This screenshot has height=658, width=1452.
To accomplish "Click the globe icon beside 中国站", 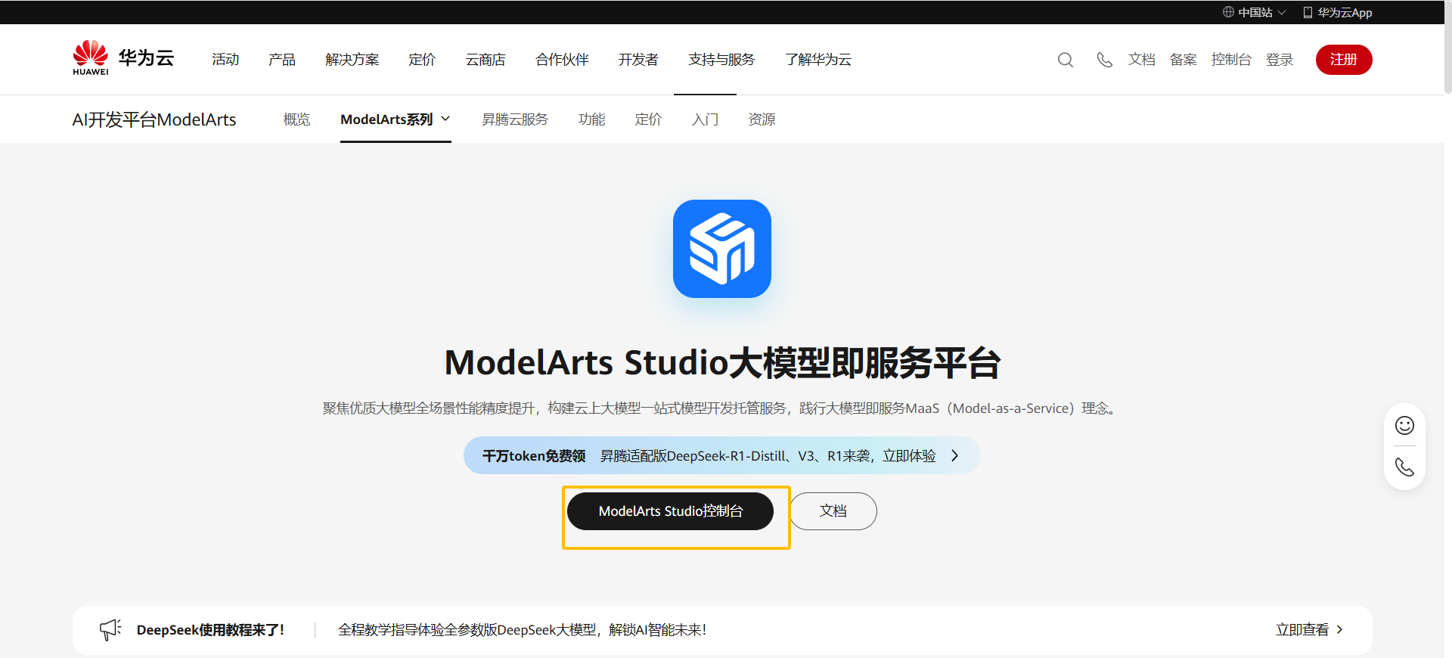I will point(1228,12).
